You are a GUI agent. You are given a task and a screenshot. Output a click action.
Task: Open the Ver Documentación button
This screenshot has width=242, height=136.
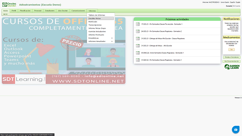point(231,61)
